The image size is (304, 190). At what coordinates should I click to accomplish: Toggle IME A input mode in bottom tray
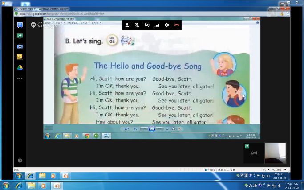click(x=250, y=186)
